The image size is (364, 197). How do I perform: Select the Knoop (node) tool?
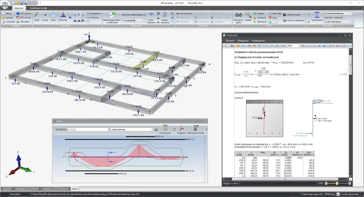(x=45, y=17)
